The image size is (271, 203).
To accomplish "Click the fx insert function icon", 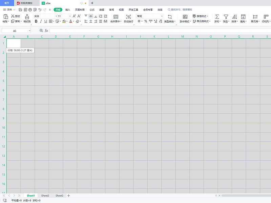I will pos(46,30).
